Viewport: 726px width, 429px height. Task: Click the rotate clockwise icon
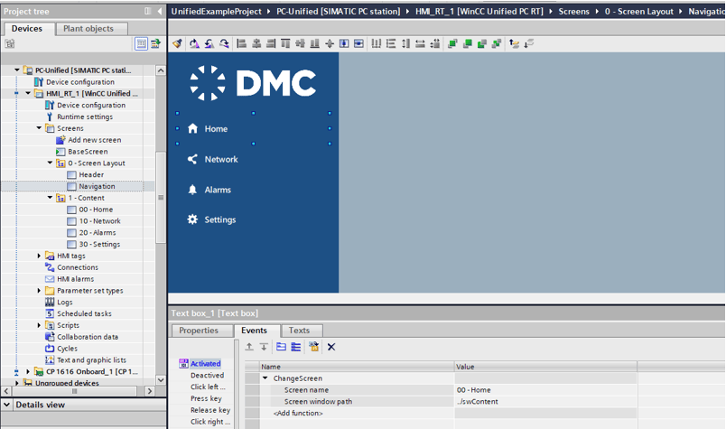(224, 43)
